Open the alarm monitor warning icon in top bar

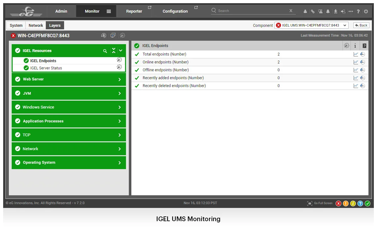pyautogui.click(x=320, y=11)
